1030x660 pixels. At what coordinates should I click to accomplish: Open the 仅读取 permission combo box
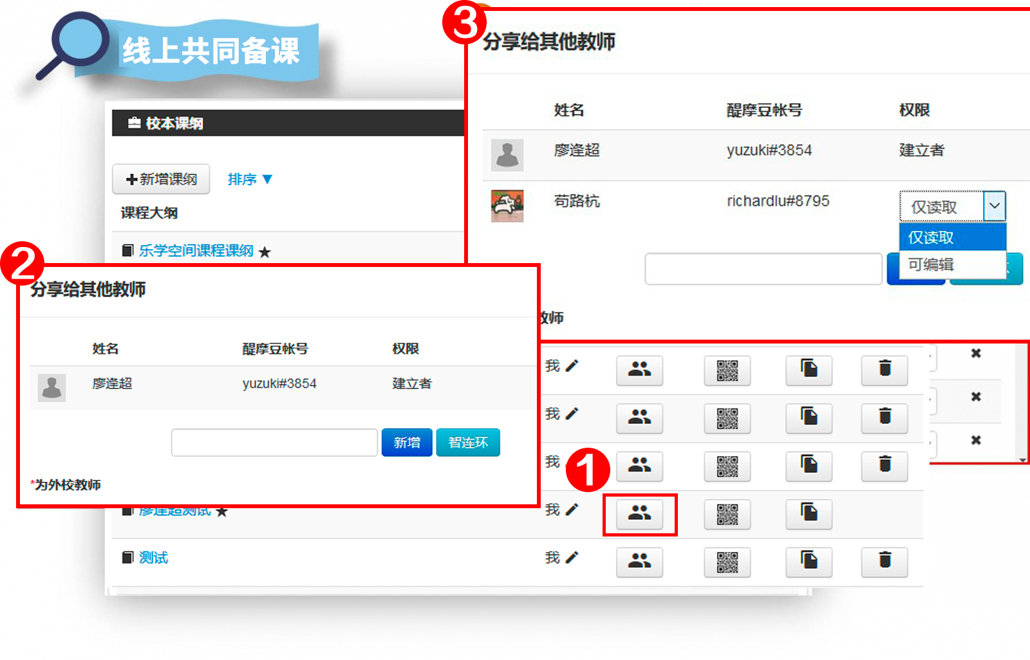(952, 207)
